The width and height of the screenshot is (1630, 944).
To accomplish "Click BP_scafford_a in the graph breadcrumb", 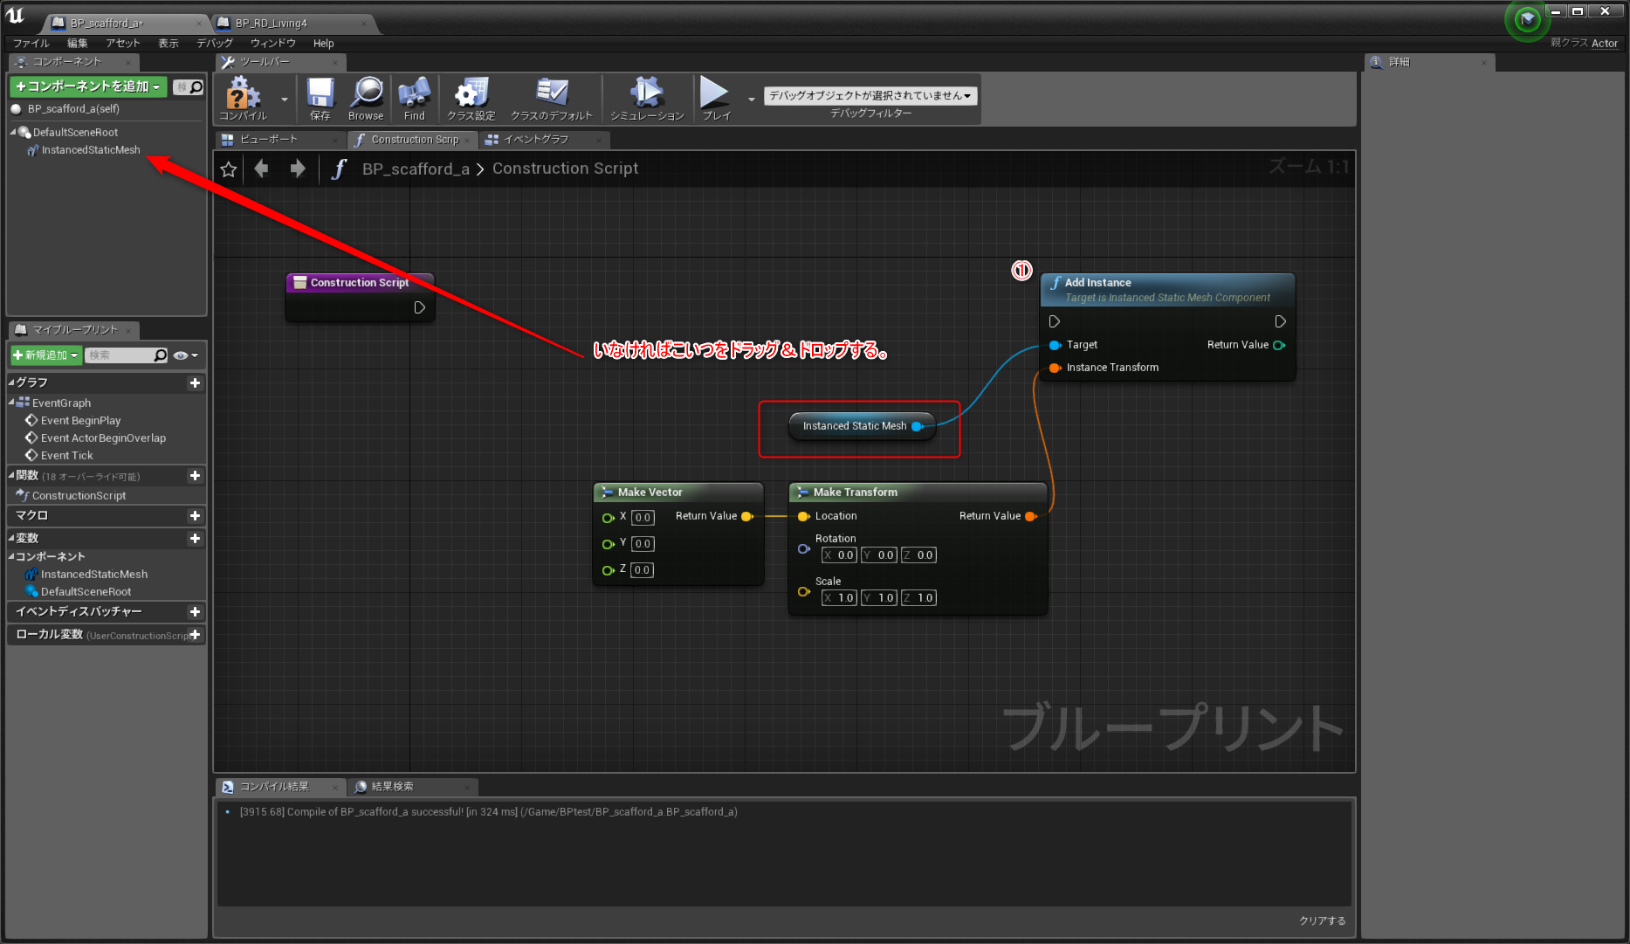I will pyautogui.click(x=416, y=169).
